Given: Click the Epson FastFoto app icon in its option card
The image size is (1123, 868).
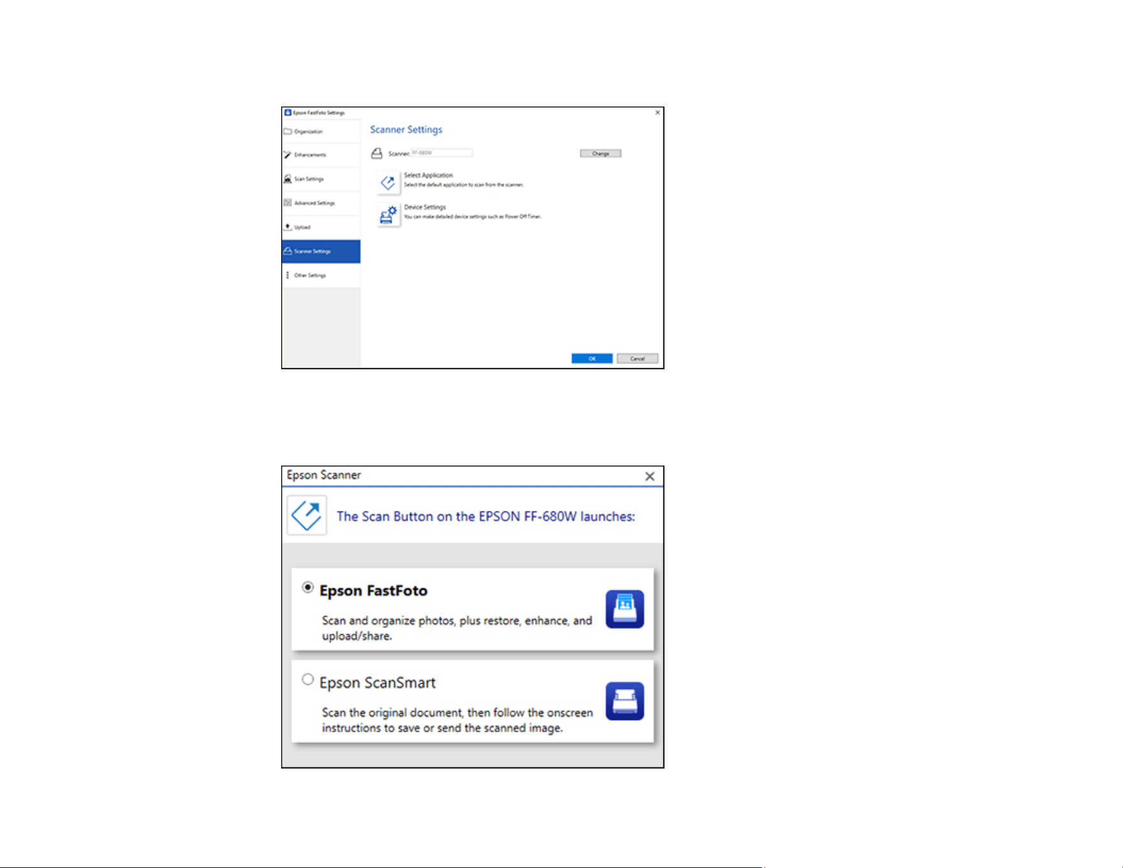Looking at the screenshot, I should [x=624, y=609].
